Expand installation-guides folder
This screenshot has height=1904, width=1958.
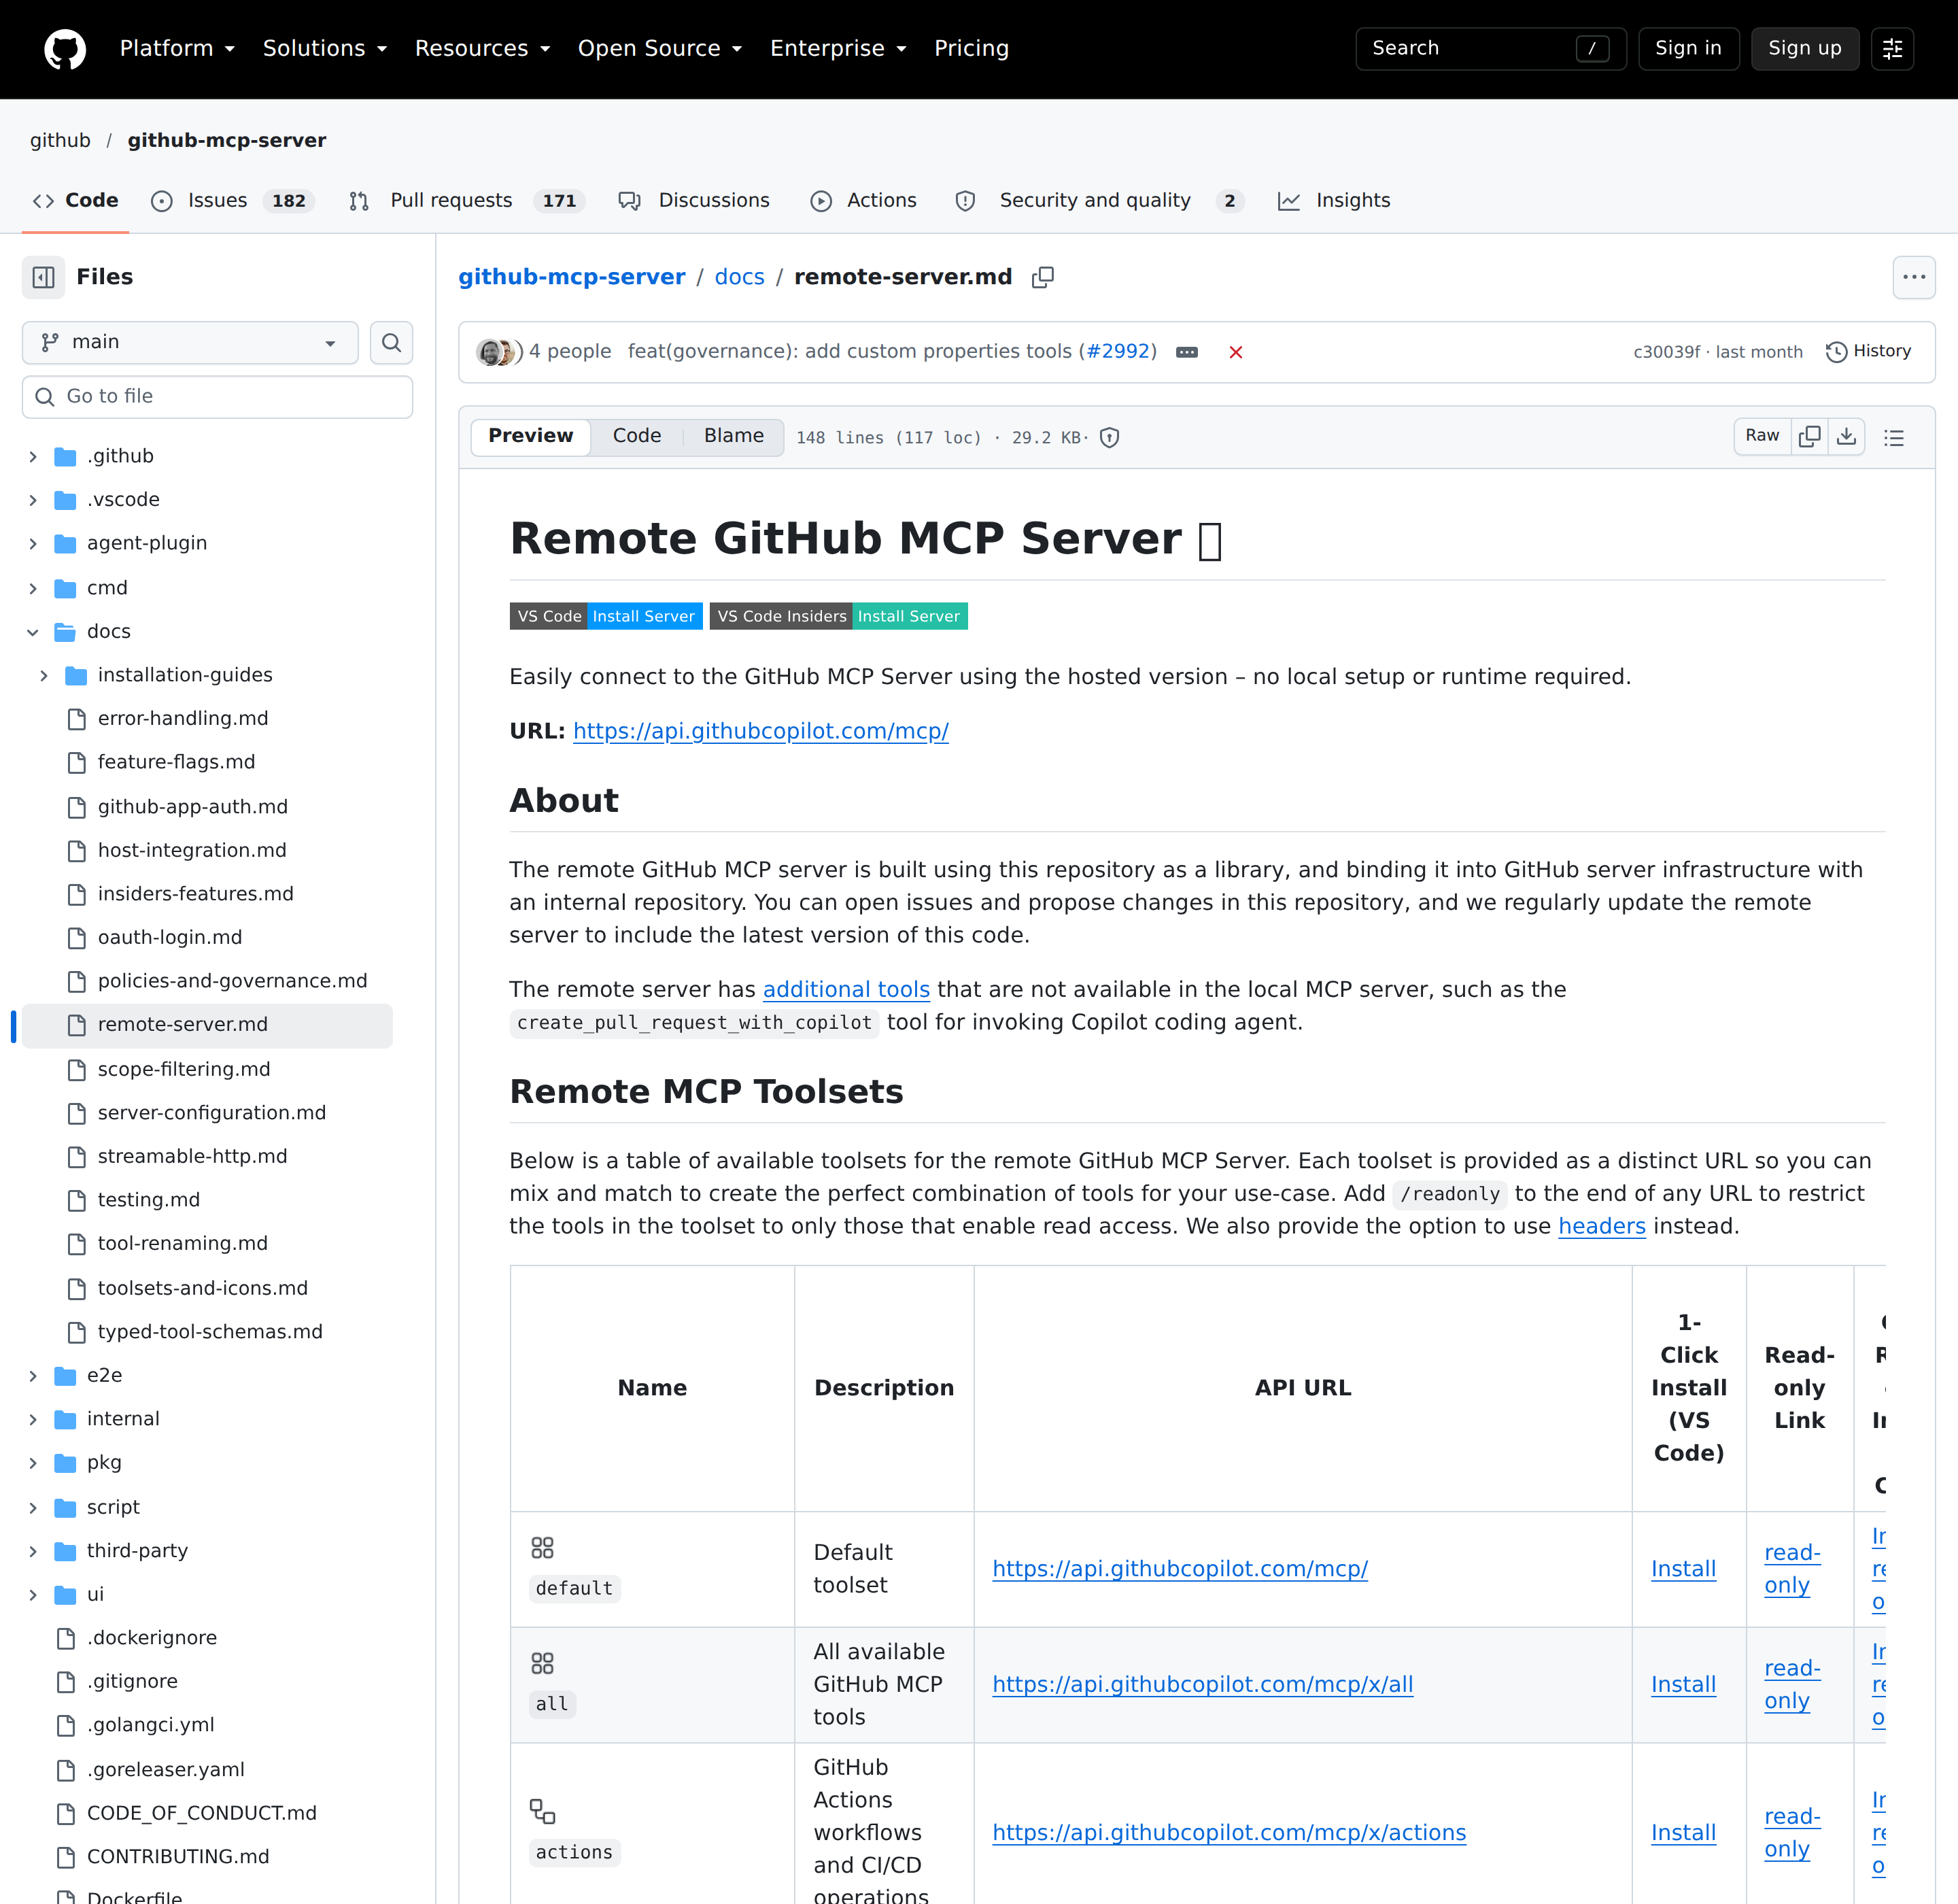pos(44,676)
